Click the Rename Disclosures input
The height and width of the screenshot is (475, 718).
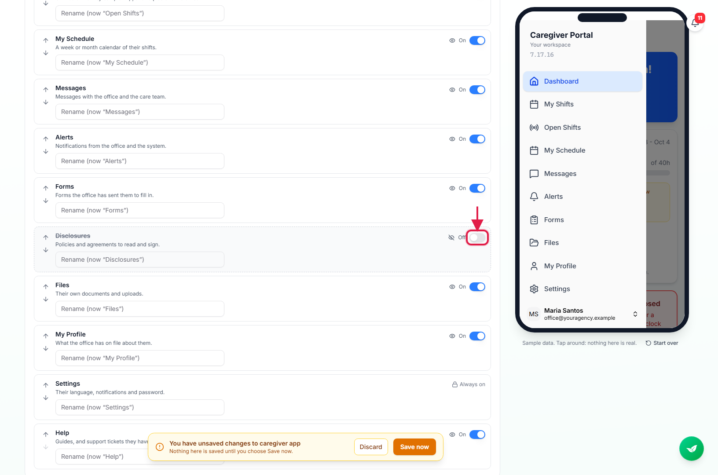[x=140, y=259]
